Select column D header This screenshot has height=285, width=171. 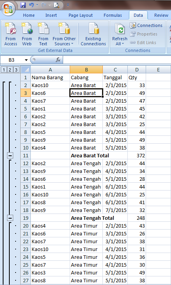tap(137, 69)
